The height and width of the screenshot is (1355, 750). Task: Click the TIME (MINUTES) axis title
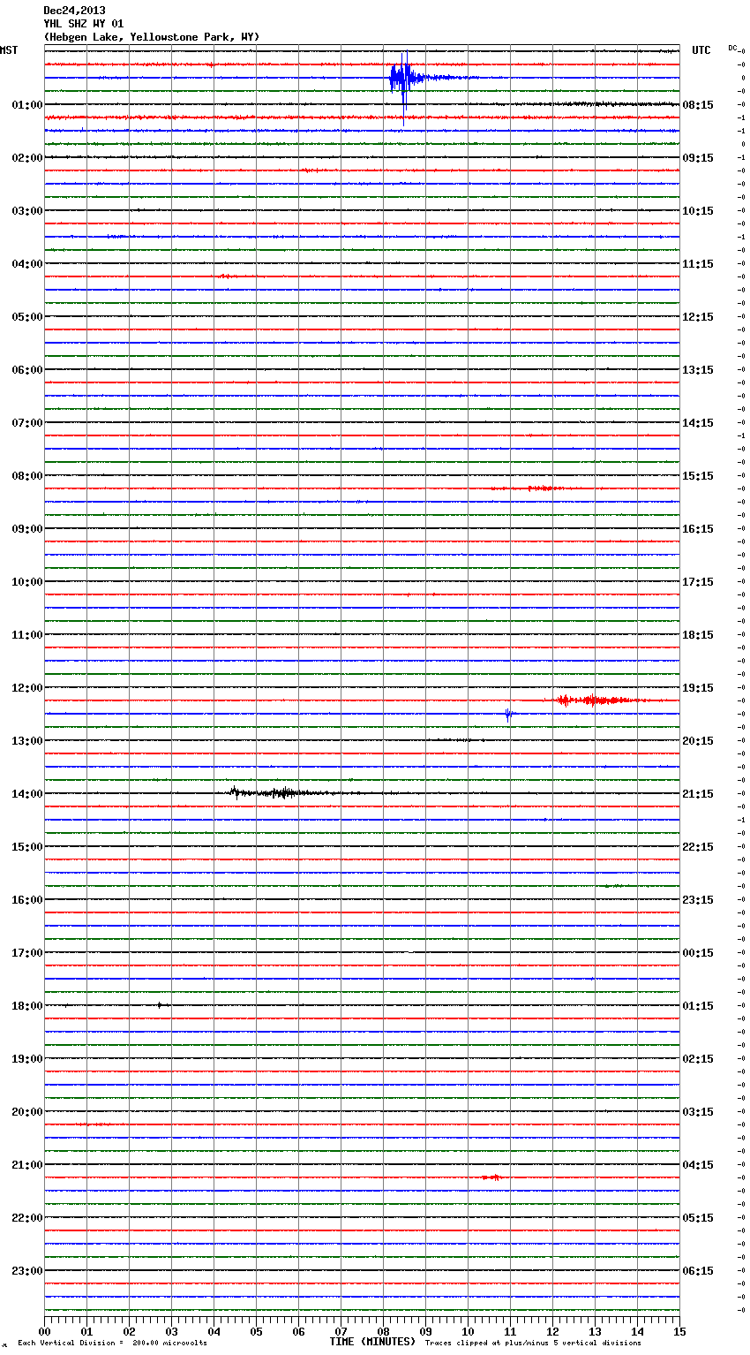tap(372, 1342)
